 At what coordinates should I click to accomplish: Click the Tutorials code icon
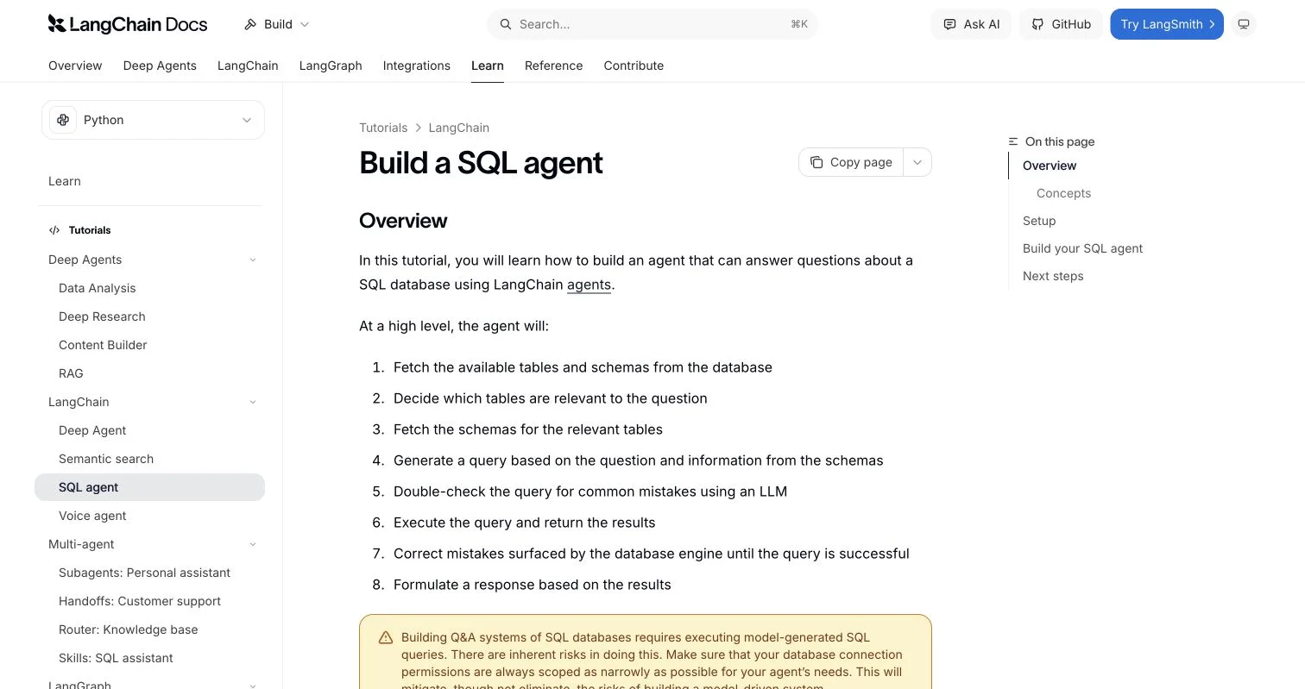point(54,230)
